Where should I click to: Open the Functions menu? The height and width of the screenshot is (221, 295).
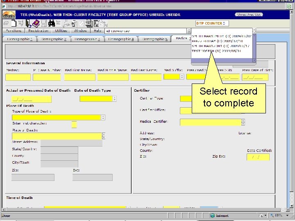[x=14, y=31]
